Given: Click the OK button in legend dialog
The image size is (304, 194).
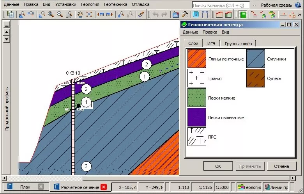Looking at the screenshot, I should [x=218, y=166].
